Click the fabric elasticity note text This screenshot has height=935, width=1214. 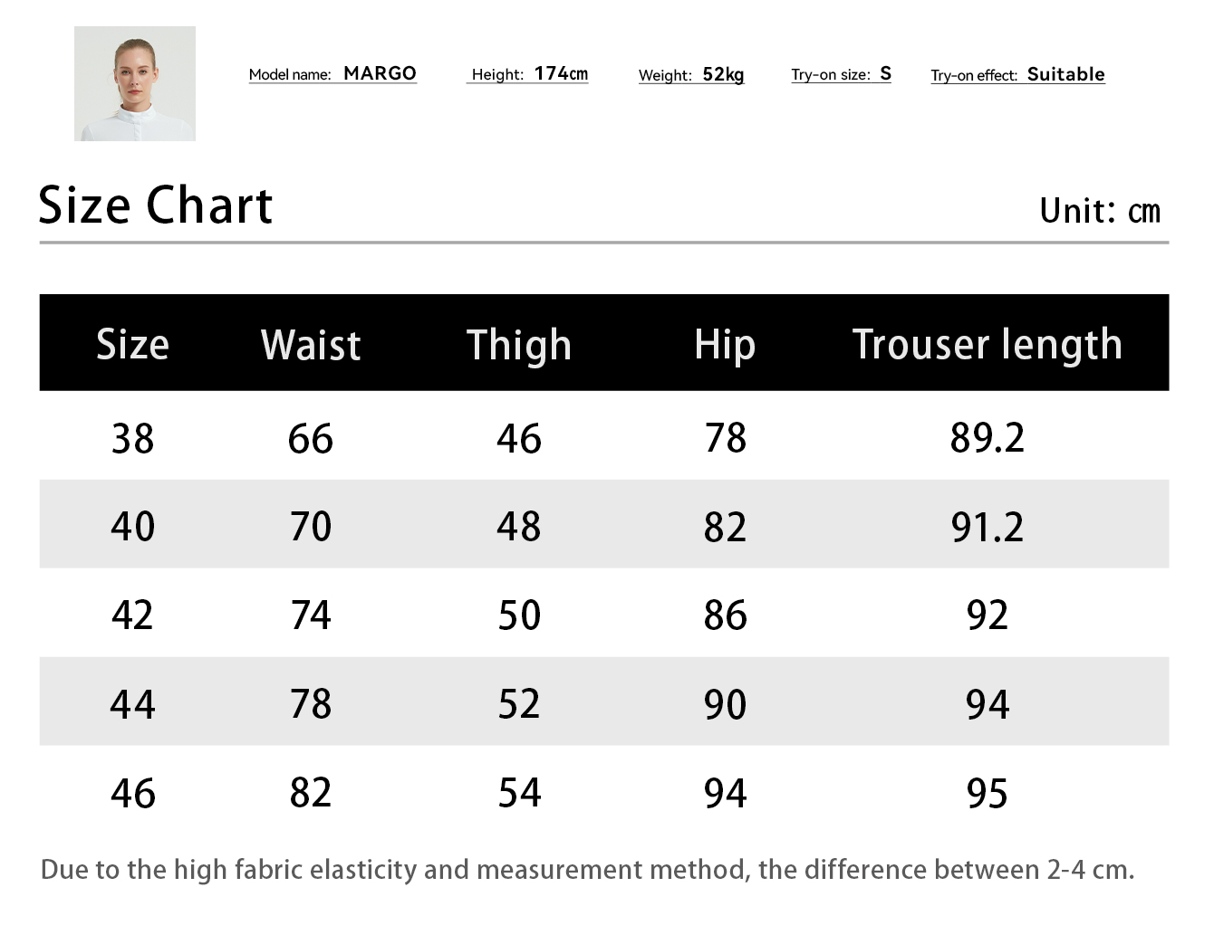click(587, 870)
